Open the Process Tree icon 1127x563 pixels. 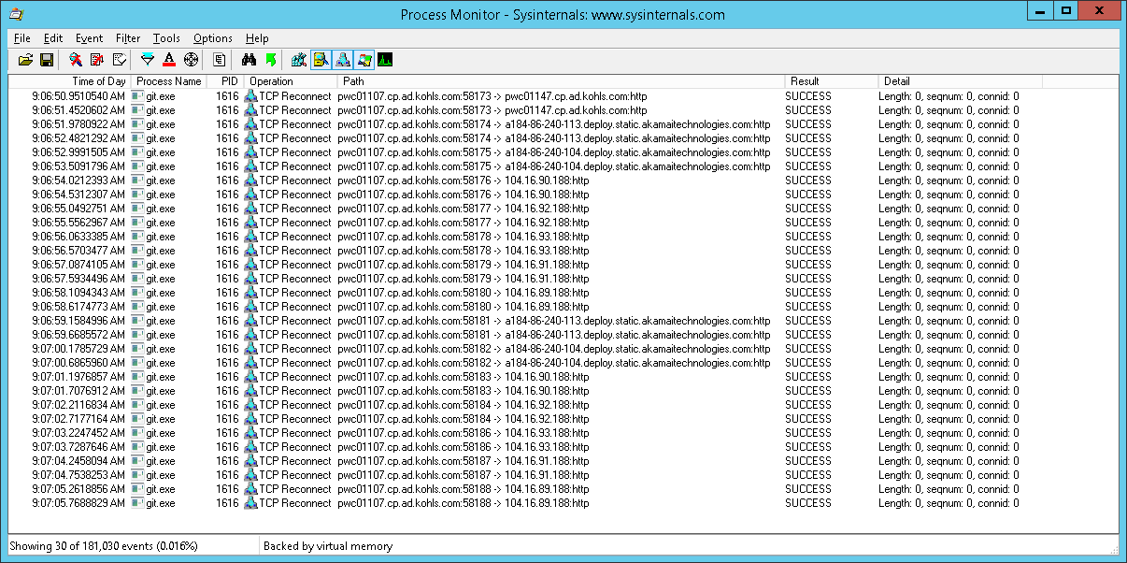220,60
